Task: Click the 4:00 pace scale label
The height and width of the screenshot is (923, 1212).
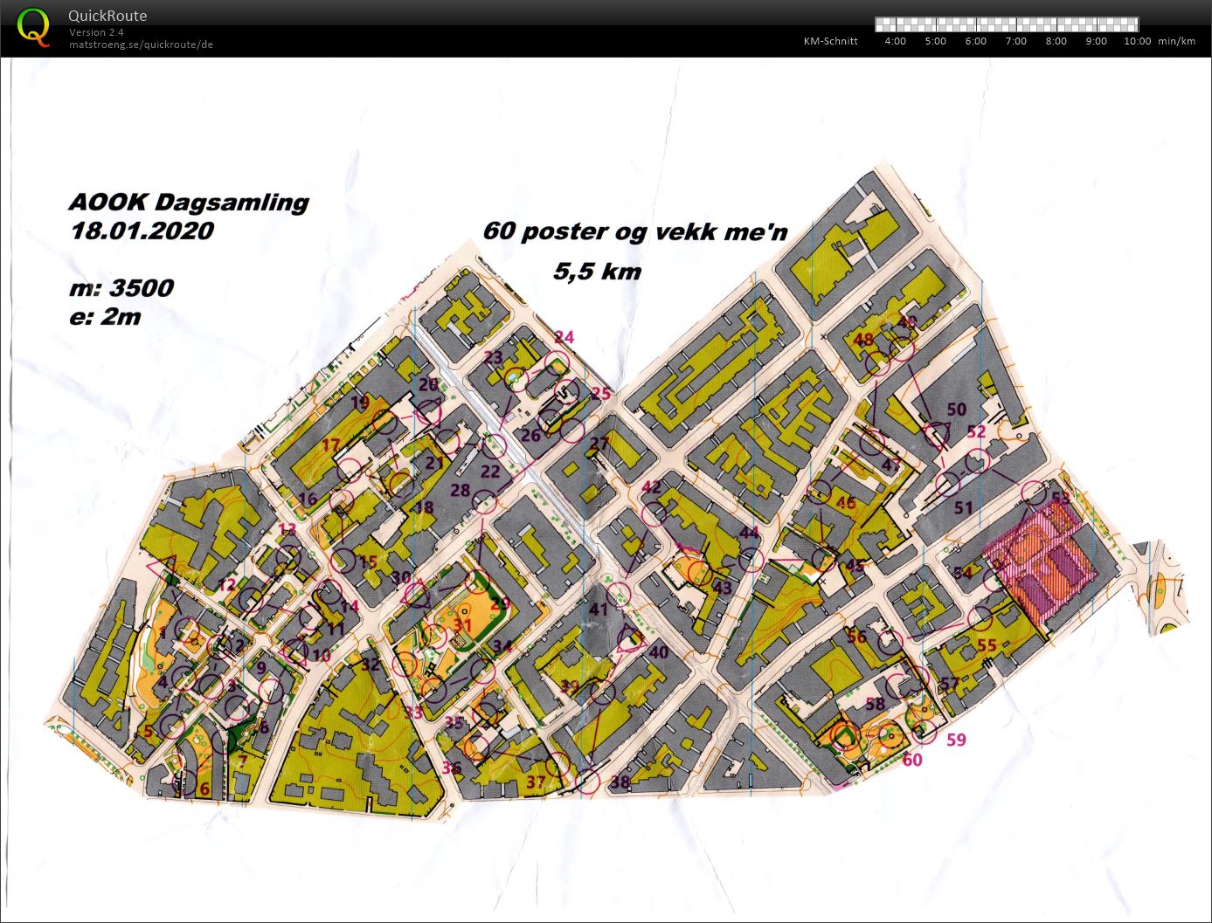Action: coord(895,41)
